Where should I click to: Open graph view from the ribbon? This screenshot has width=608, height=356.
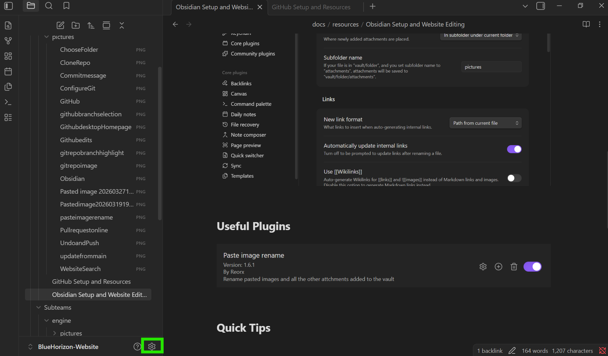[x=8, y=41]
